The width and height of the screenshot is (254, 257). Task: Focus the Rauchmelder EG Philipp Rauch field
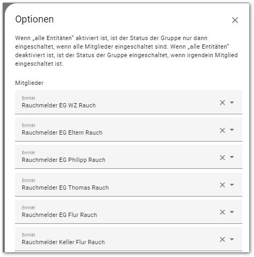click(x=128, y=157)
